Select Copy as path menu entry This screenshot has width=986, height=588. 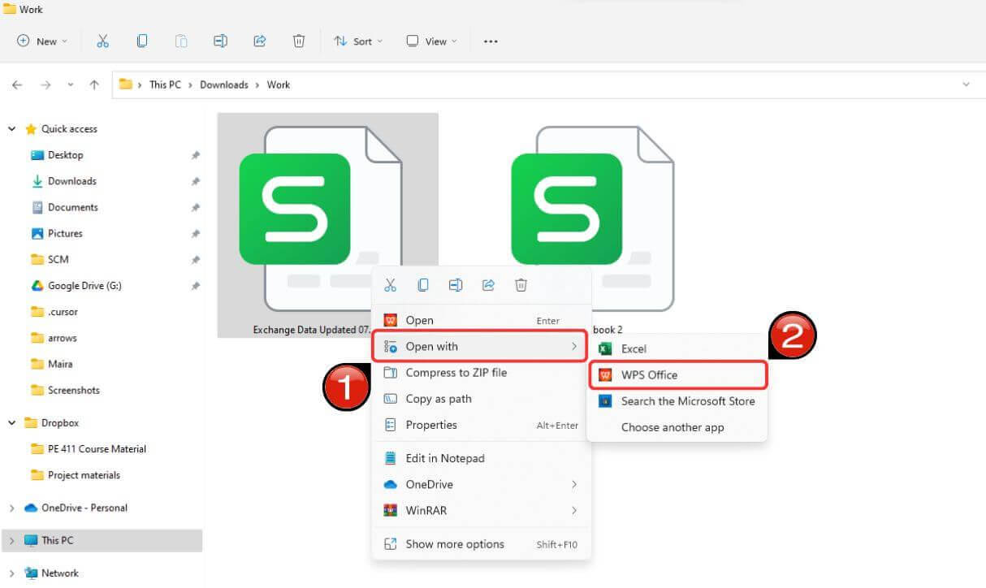[x=439, y=399]
